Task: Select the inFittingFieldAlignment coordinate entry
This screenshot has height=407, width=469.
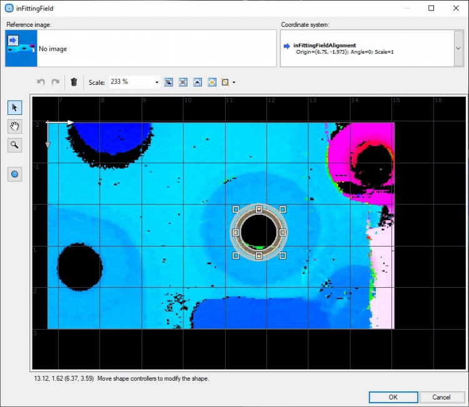Action: [325, 45]
